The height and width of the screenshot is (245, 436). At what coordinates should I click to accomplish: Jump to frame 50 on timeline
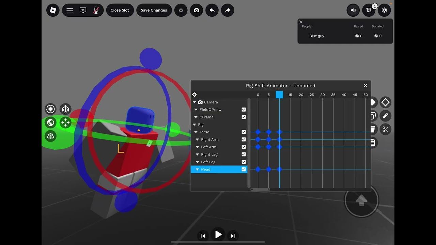click(365, 95)
